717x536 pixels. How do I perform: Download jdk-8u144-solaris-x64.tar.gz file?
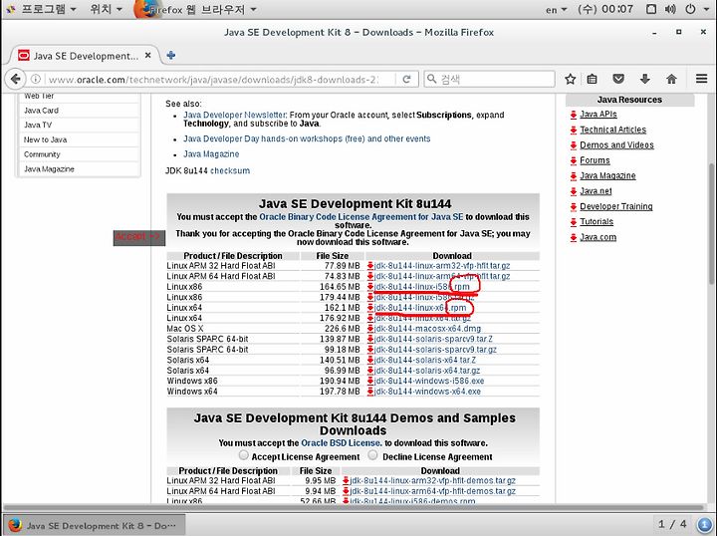pyautogui.click(x=427, y=371)
